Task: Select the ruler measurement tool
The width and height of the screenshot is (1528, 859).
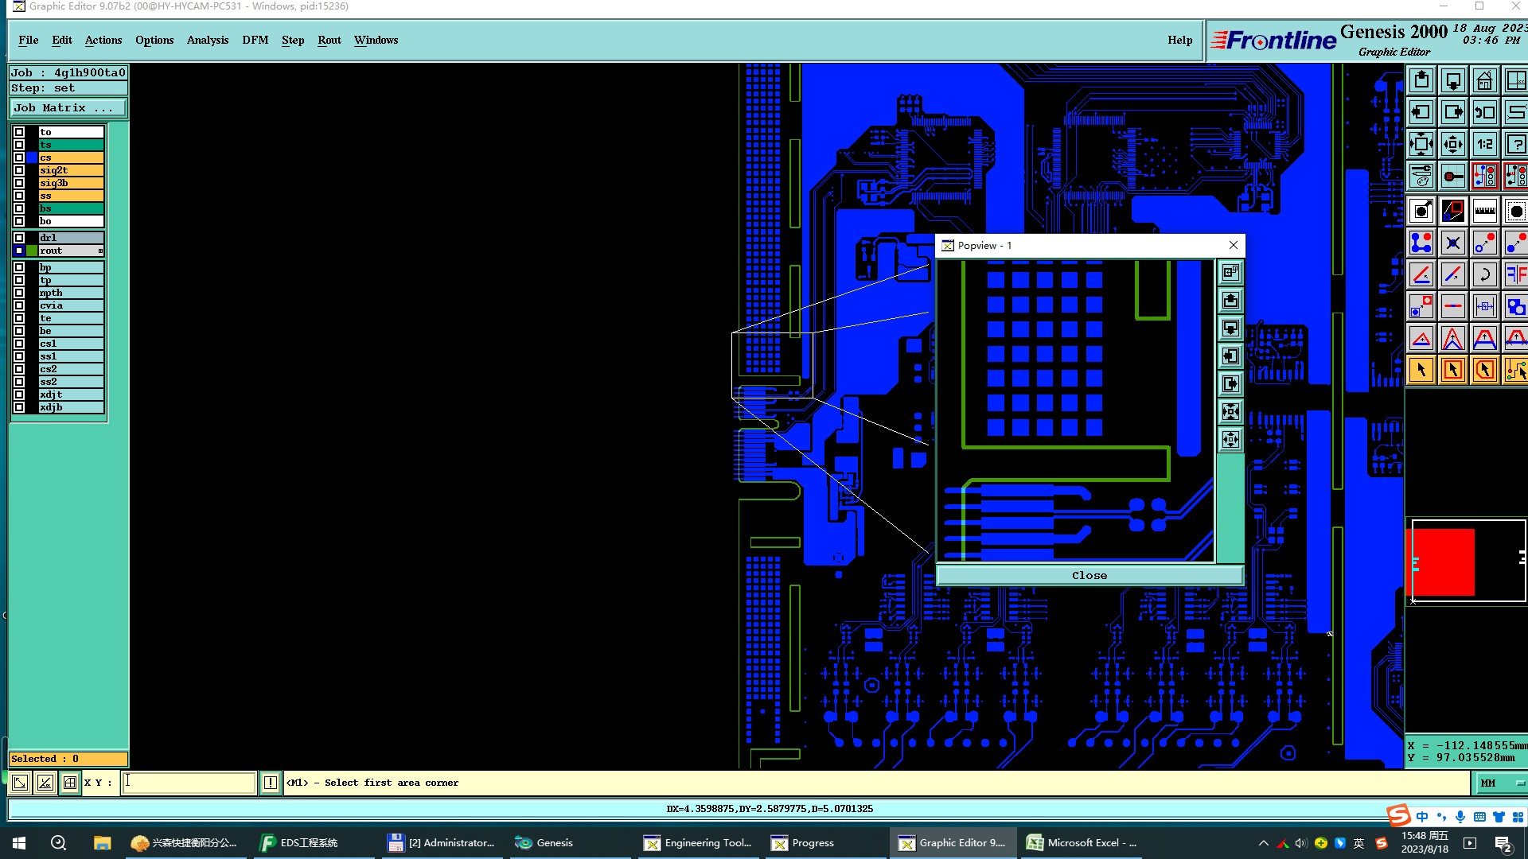Action: click(1484, 211)
